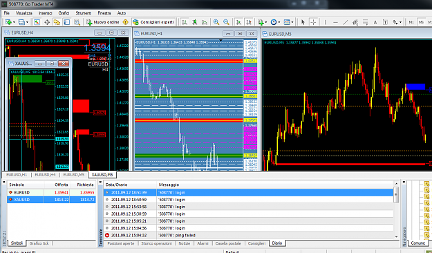Open the File menu

7,13
